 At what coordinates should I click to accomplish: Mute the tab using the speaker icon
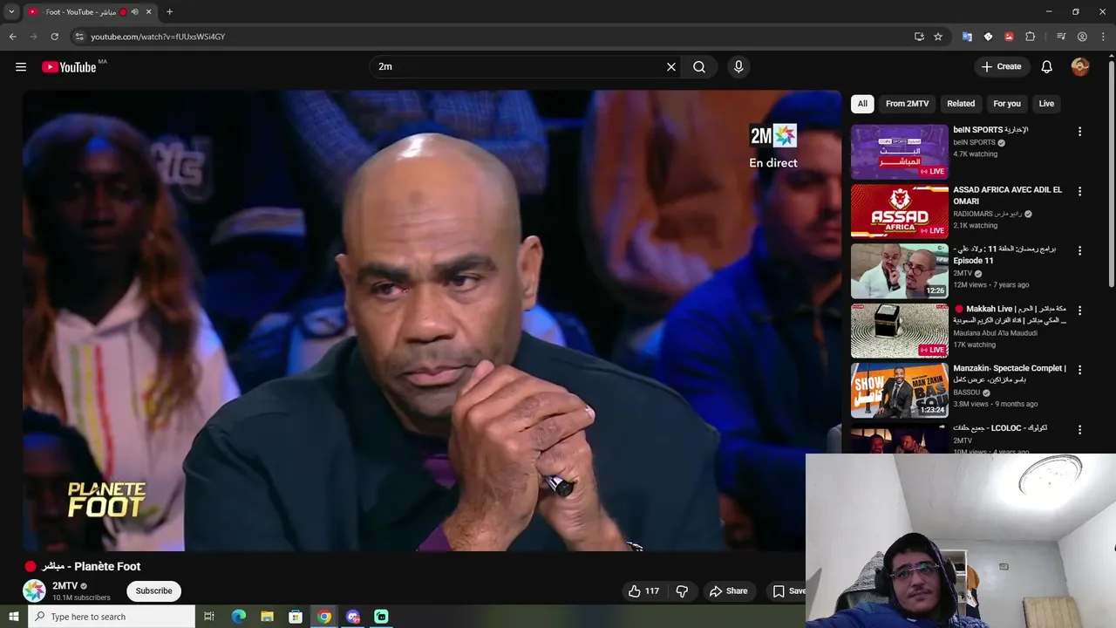pyautogui.click(x=135, y=12)
